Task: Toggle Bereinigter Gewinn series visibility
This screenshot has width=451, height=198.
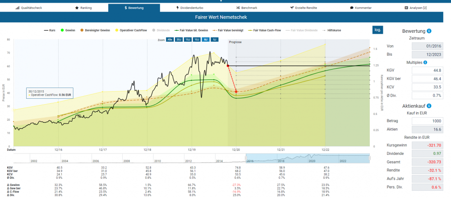Action: pyautogui.click(x=95, y=30)
